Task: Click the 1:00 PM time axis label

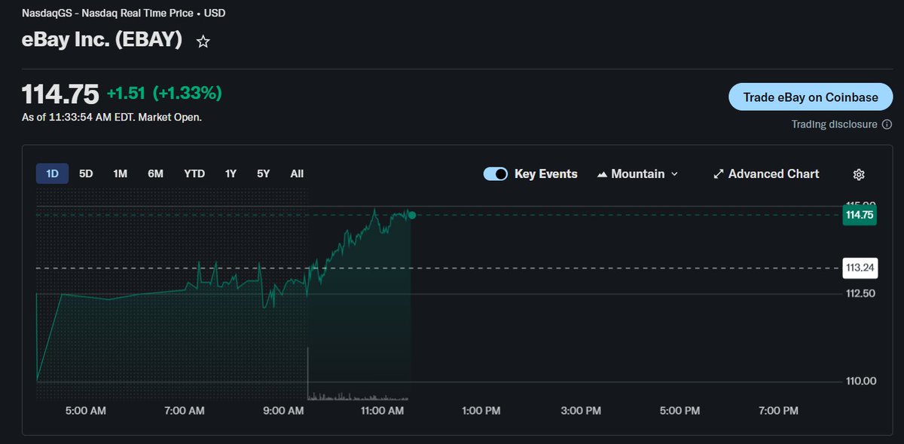Action: [x=481, y=411]
